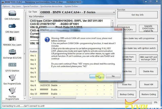Viewport: 162px width, 109px height.
Task: Click the Get Key Info button
Action: click(137, 15)
